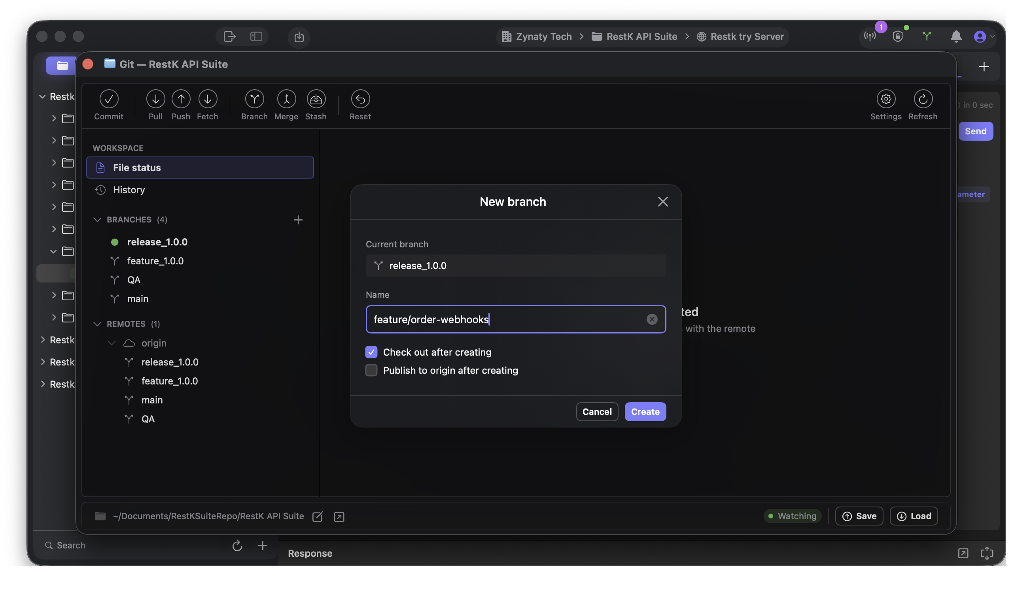The height and width of the screenshot is (599, 1033).
Task: Click the Fetch toolbar icon
Action: (207, 99)
